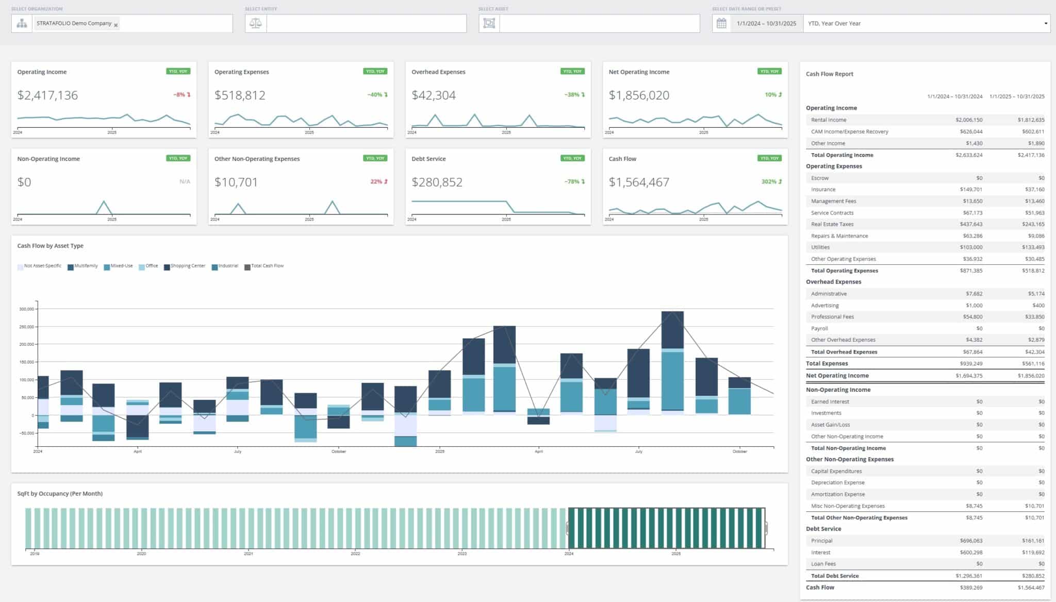The height and width of the screenshot is (602, 1056).
Task: Click the Rental Income row in report
Action: click(829, 120)
